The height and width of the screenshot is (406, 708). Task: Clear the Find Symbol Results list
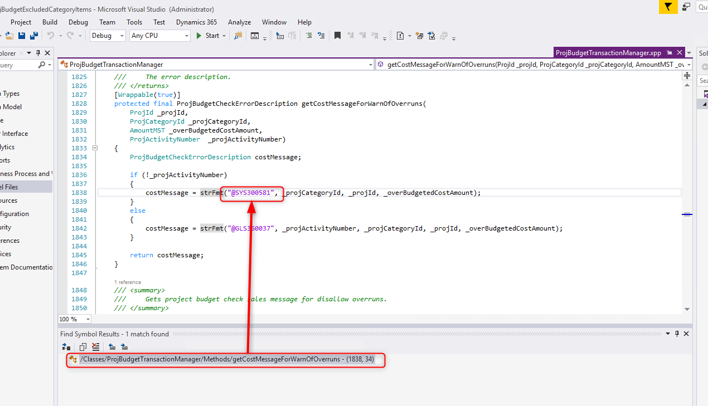95,346
